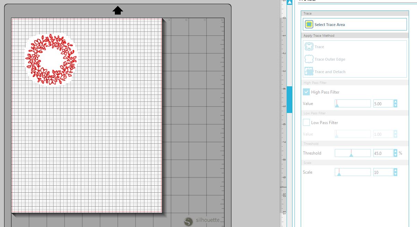Viewport: 417px width, 227px height.
Task: Select the red floral wreath design
Action: coord(51,60)
